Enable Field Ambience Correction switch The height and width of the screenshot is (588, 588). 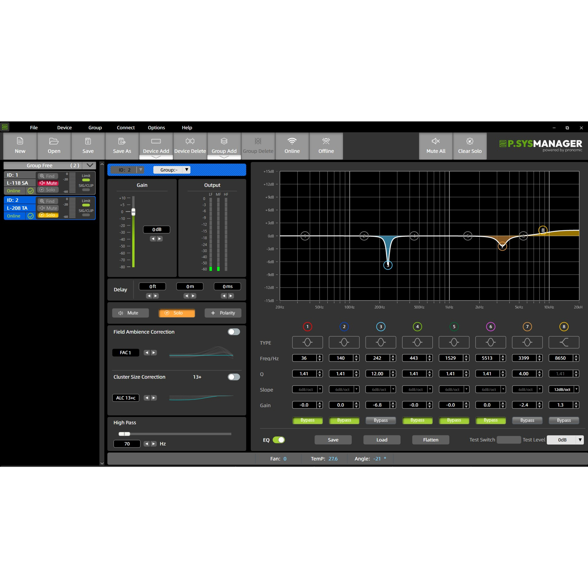click(x=234, y=332)
